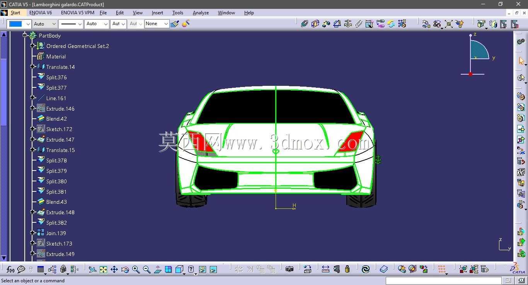The height and width of the screenshot is (285, 528).
Task: Open the Tools menu
Action: tap(178, 13)
